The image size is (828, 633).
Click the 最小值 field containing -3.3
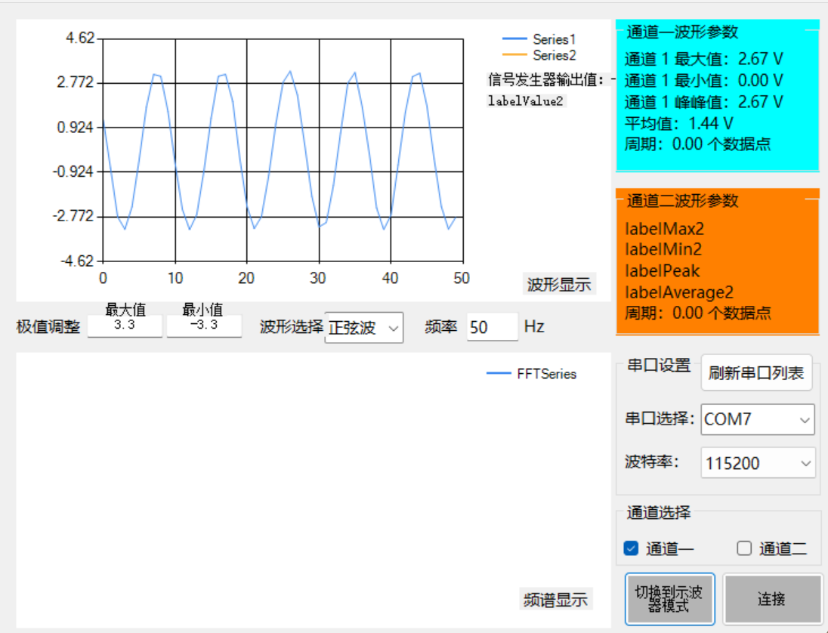tap(204, 326)
